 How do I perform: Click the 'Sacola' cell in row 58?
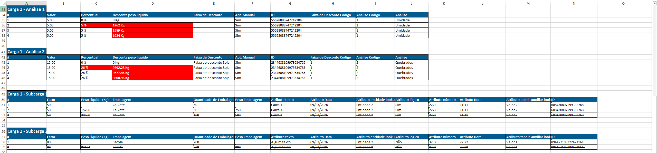[153, 142]
